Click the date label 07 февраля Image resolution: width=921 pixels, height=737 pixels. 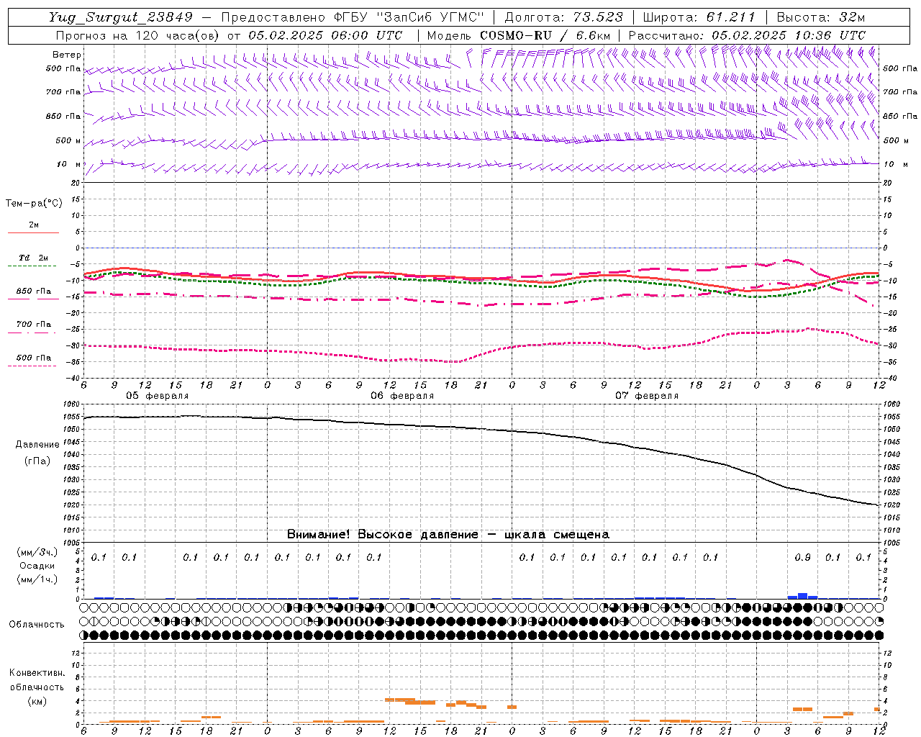coord(647,396)
